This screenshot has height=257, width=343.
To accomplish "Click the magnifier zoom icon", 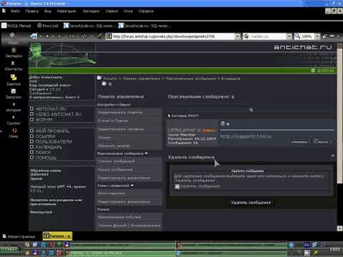I will (x=297, y=36).
